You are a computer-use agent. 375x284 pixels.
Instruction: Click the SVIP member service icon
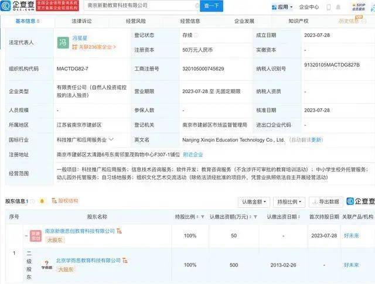pos(359,7)
